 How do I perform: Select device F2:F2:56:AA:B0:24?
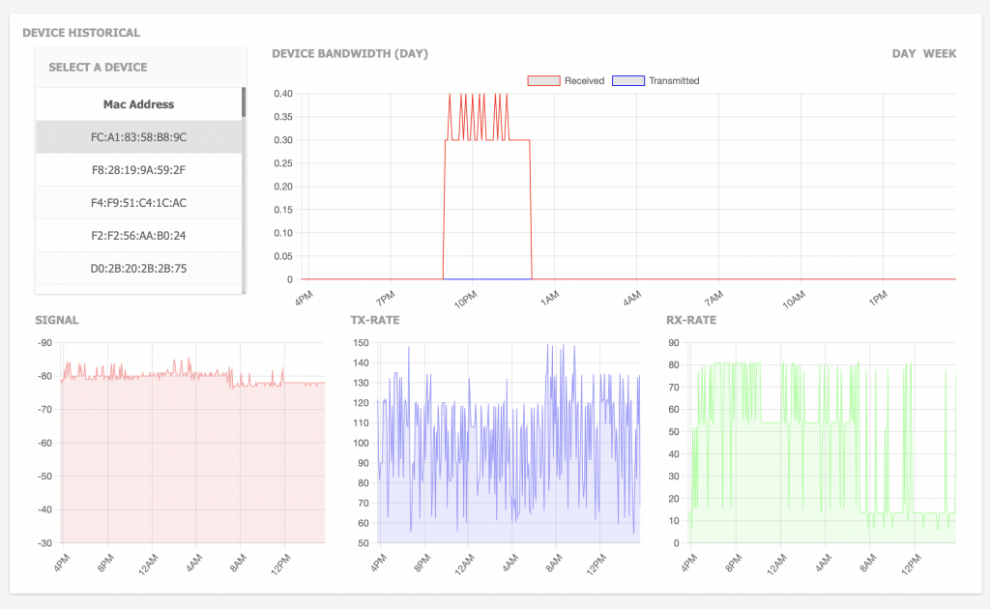138,235
